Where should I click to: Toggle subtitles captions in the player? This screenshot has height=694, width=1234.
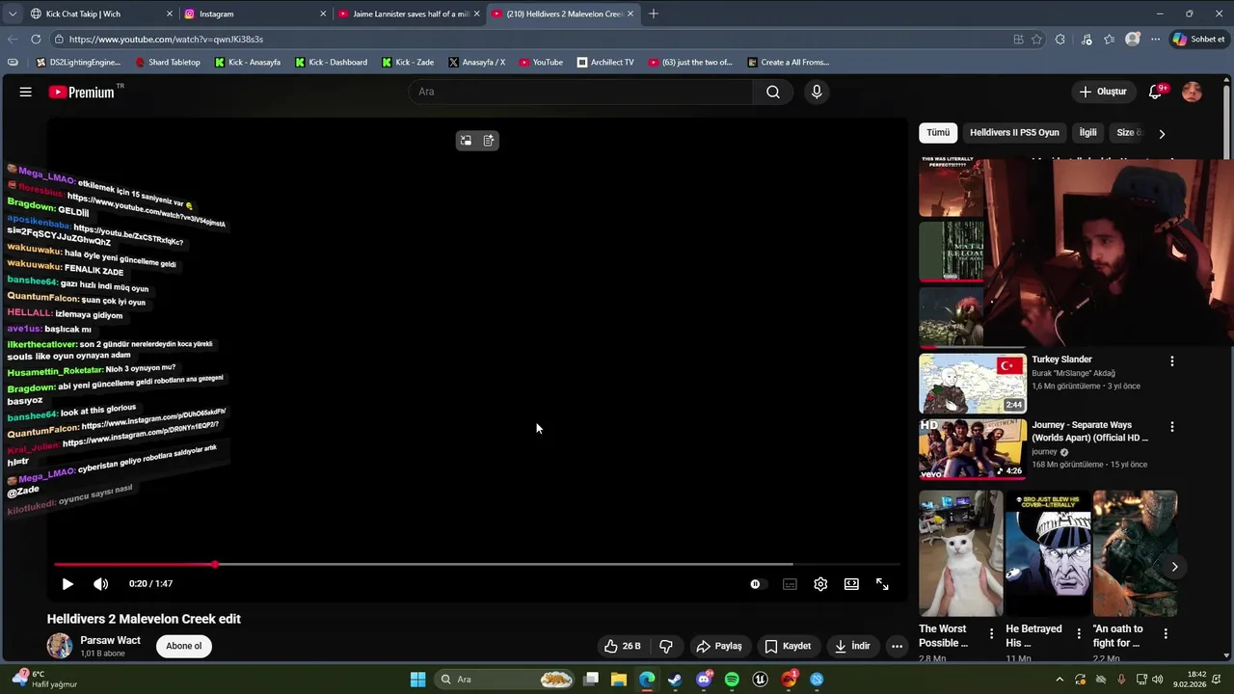tap(790, 584)
